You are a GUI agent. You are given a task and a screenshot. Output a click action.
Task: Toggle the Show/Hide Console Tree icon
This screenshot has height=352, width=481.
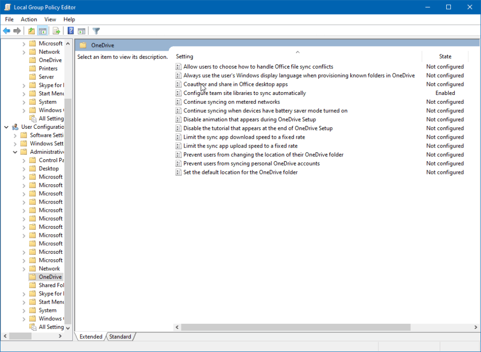(42, 31)
